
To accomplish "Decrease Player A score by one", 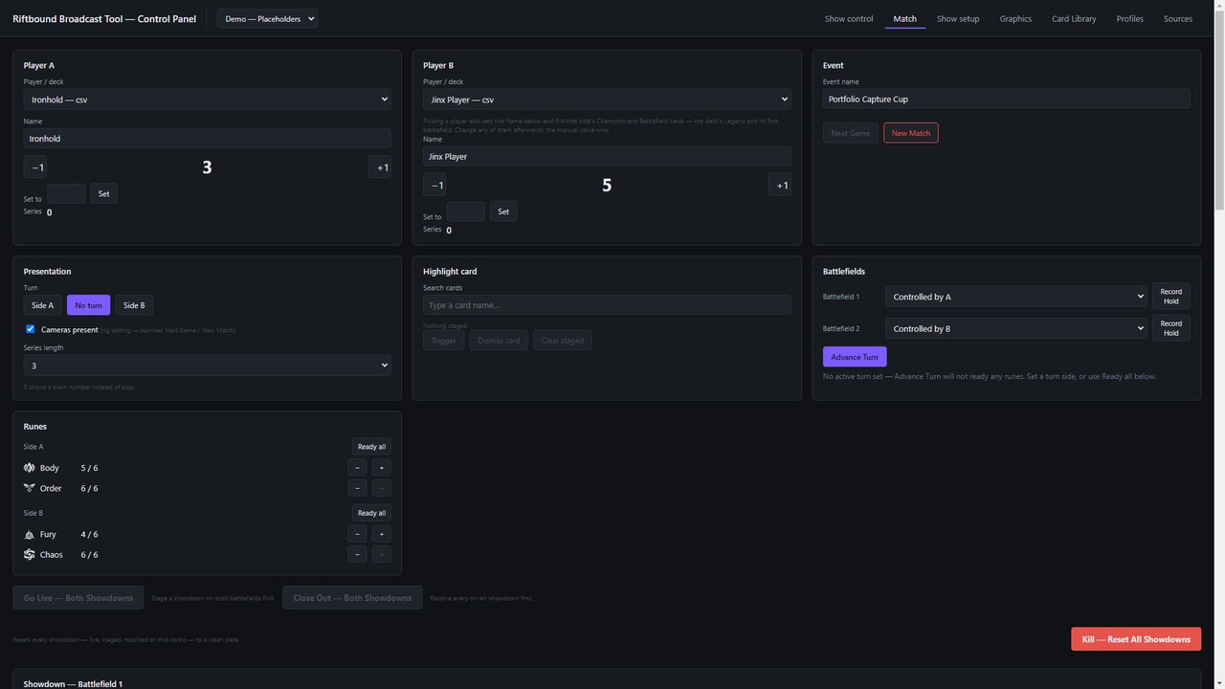I will 35,167.
